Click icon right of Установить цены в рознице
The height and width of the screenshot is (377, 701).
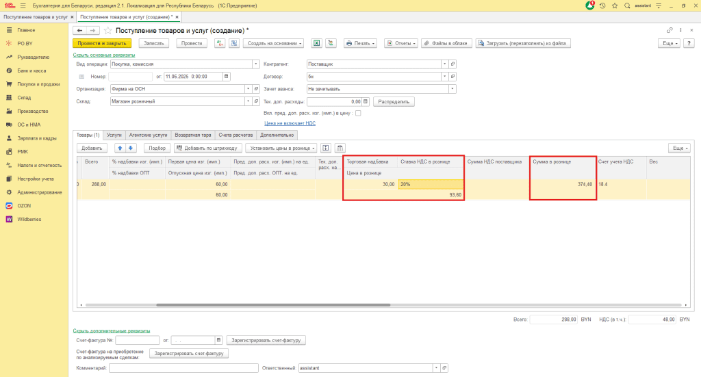click(x=325, y=148)
